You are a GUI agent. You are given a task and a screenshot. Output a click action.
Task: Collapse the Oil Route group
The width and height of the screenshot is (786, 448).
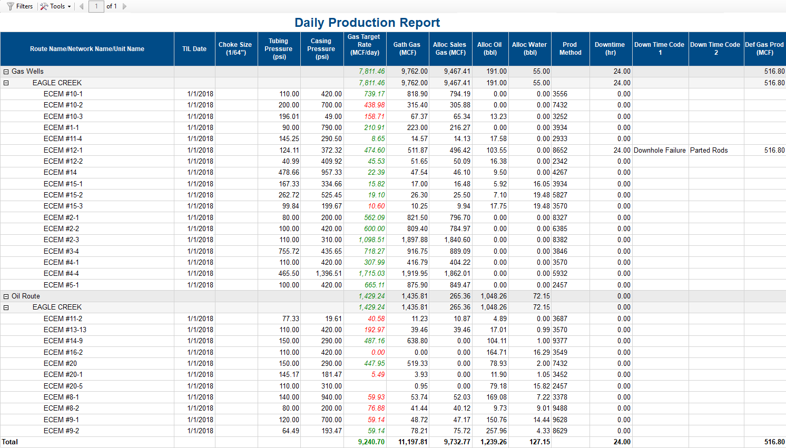pyautogui.click(x=6, y=296)
